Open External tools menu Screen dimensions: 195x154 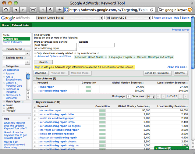point(21,25)
